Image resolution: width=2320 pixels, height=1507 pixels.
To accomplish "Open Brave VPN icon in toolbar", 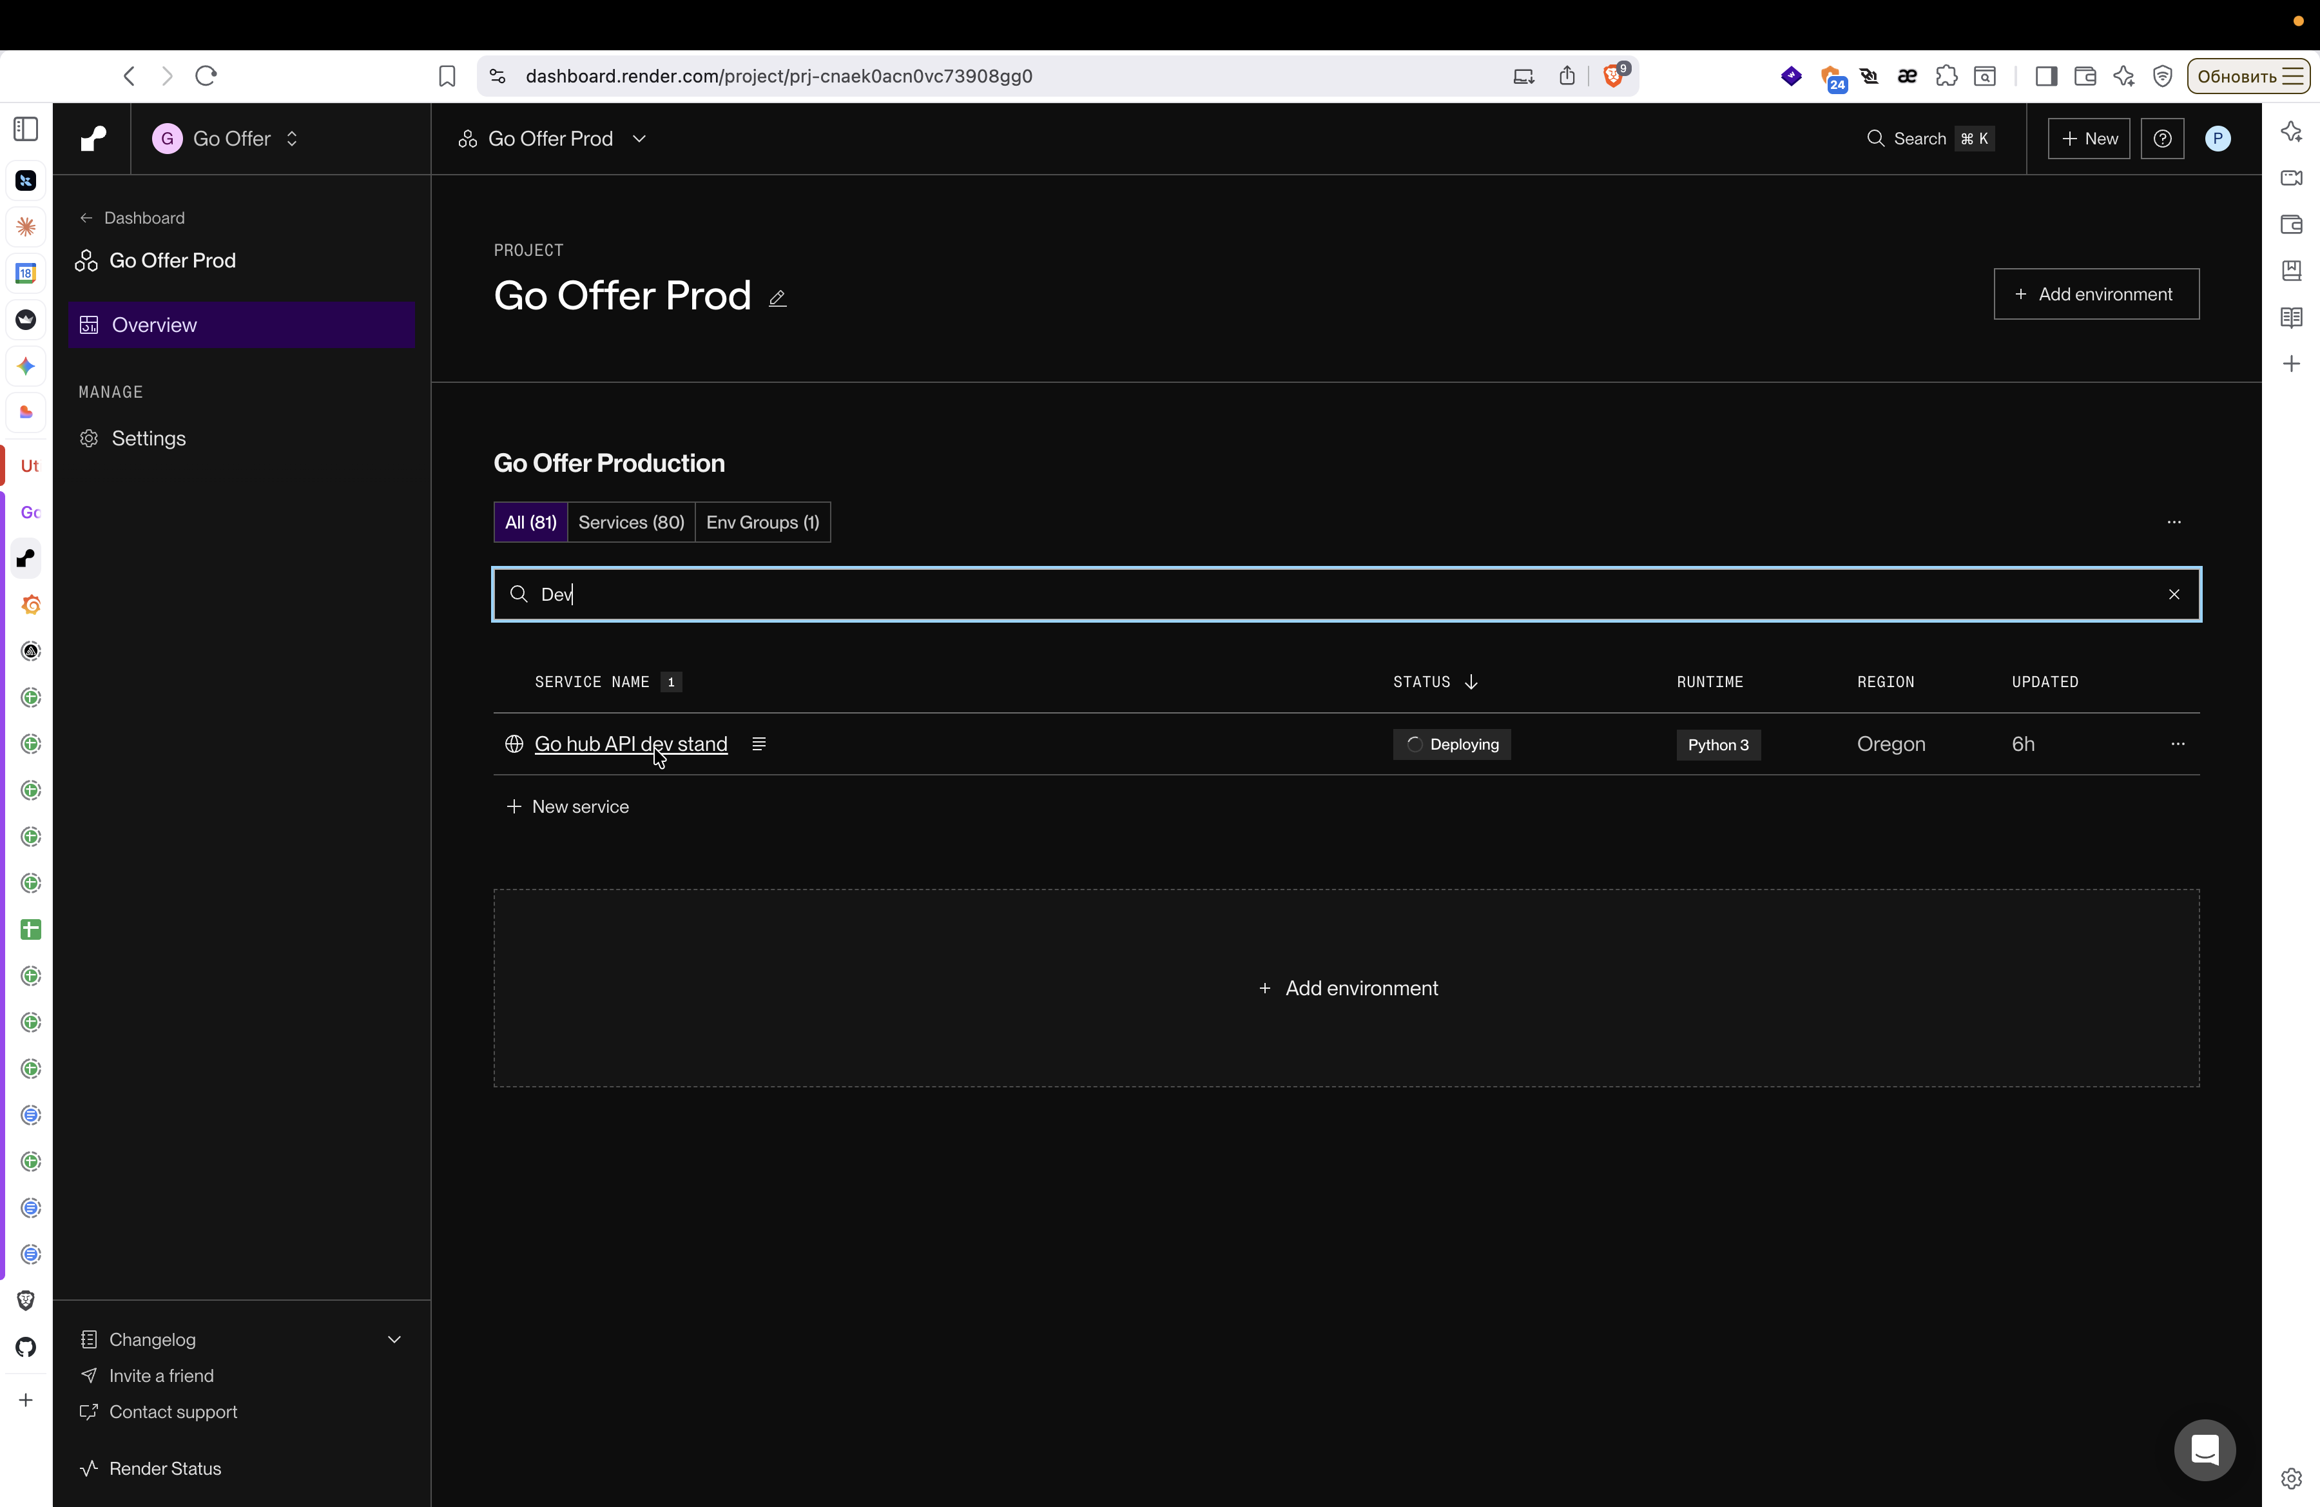I will click(x=2162, y=76).
